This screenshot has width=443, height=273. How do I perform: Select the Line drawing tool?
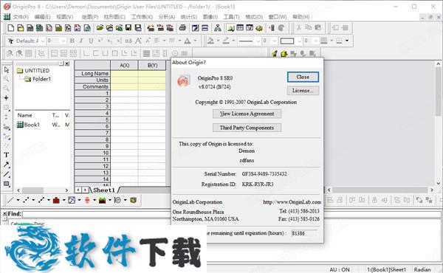point(6,174)
